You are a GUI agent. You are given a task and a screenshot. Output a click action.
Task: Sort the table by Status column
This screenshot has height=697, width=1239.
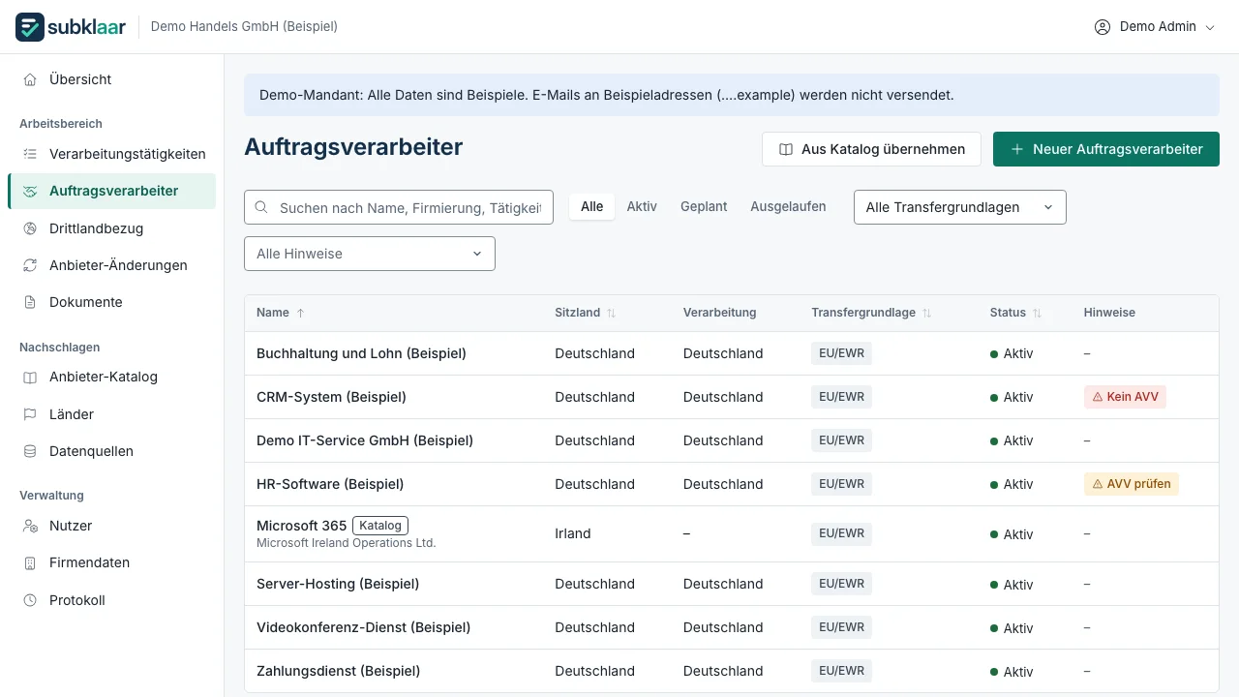[x=1015, y=313]
